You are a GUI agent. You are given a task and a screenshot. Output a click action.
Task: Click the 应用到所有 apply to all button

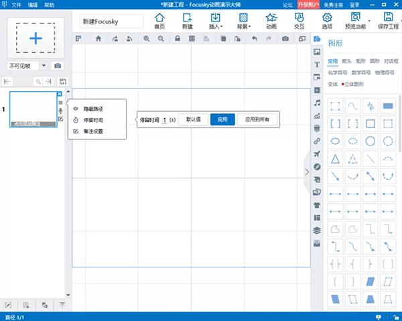(x=257, y=119)
